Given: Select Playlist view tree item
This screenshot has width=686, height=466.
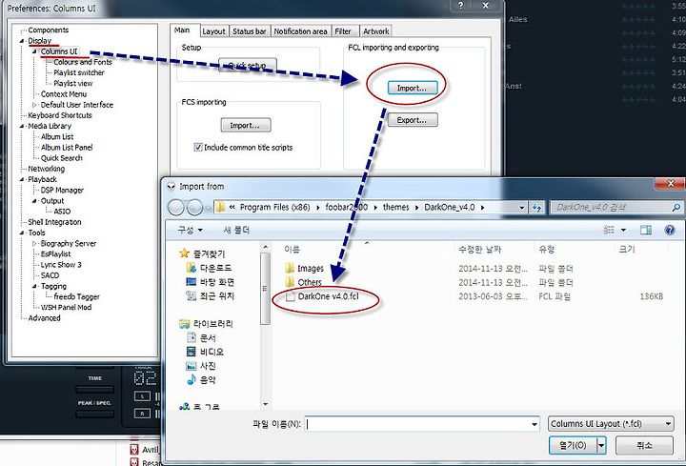Looking at the screenshot, I should pyautogui.click(x=72, y=83).
